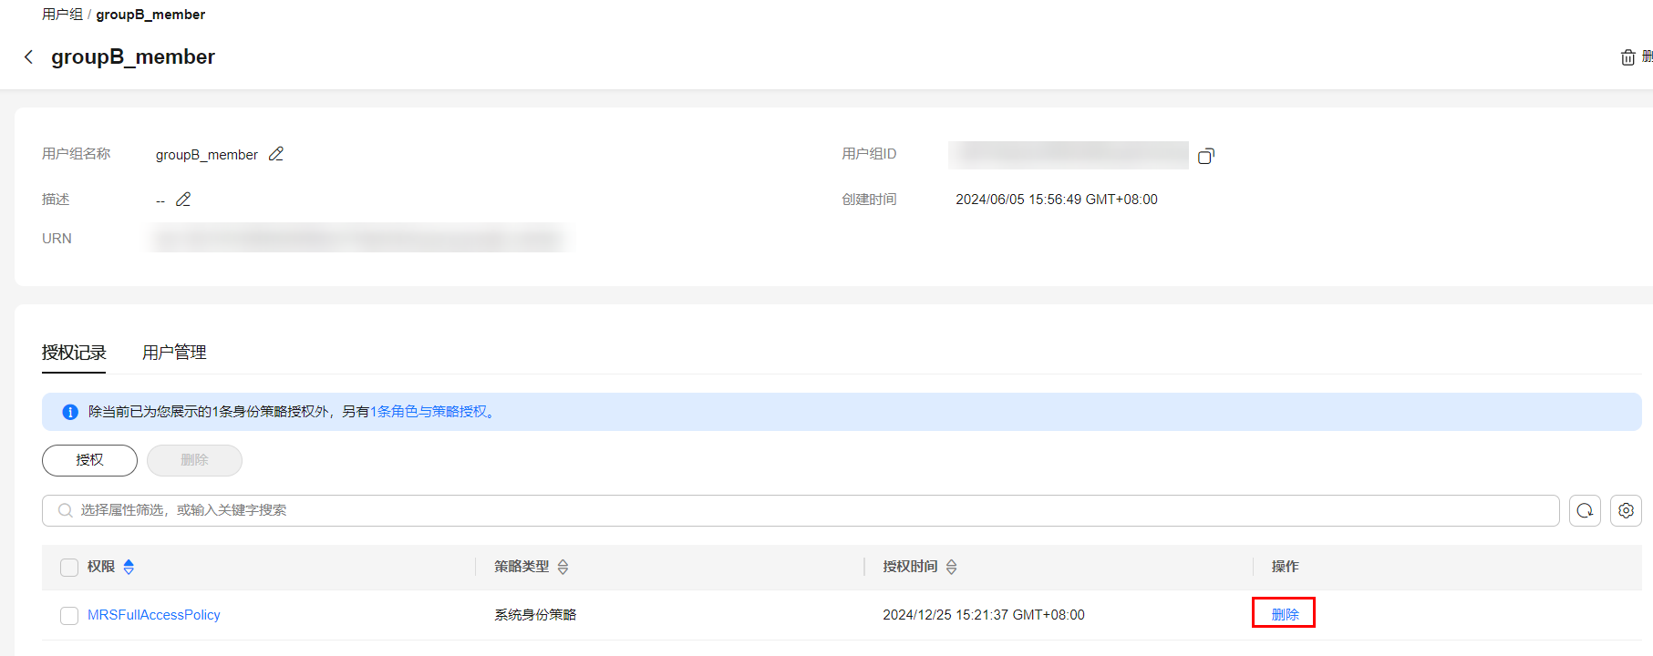Click 删除 in the MRSFullAccessPolicy row
The image size is (1653, 656).
1285,614
